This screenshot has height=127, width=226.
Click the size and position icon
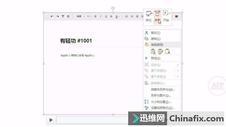pos(147,102)
